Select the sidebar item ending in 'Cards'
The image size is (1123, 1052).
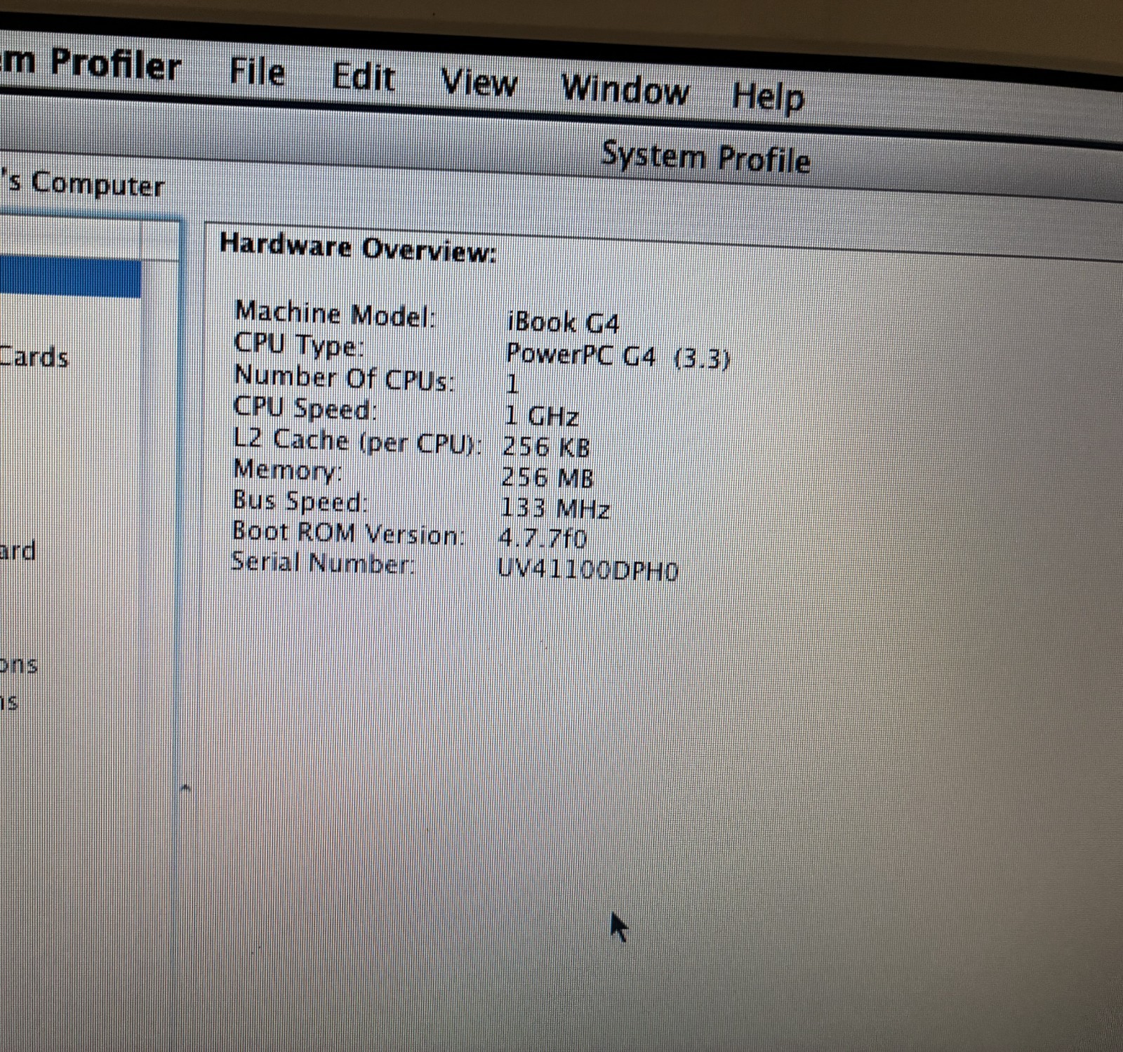click(34, 357)
